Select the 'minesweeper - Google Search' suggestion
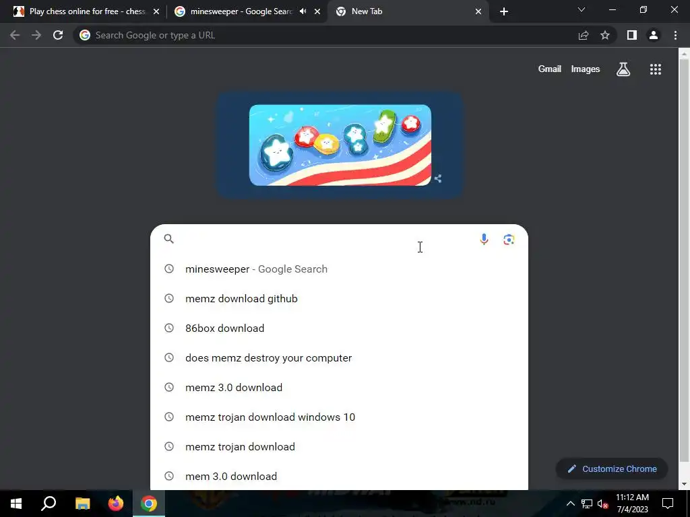Screen dimensions: 690x517 [339, 269]
